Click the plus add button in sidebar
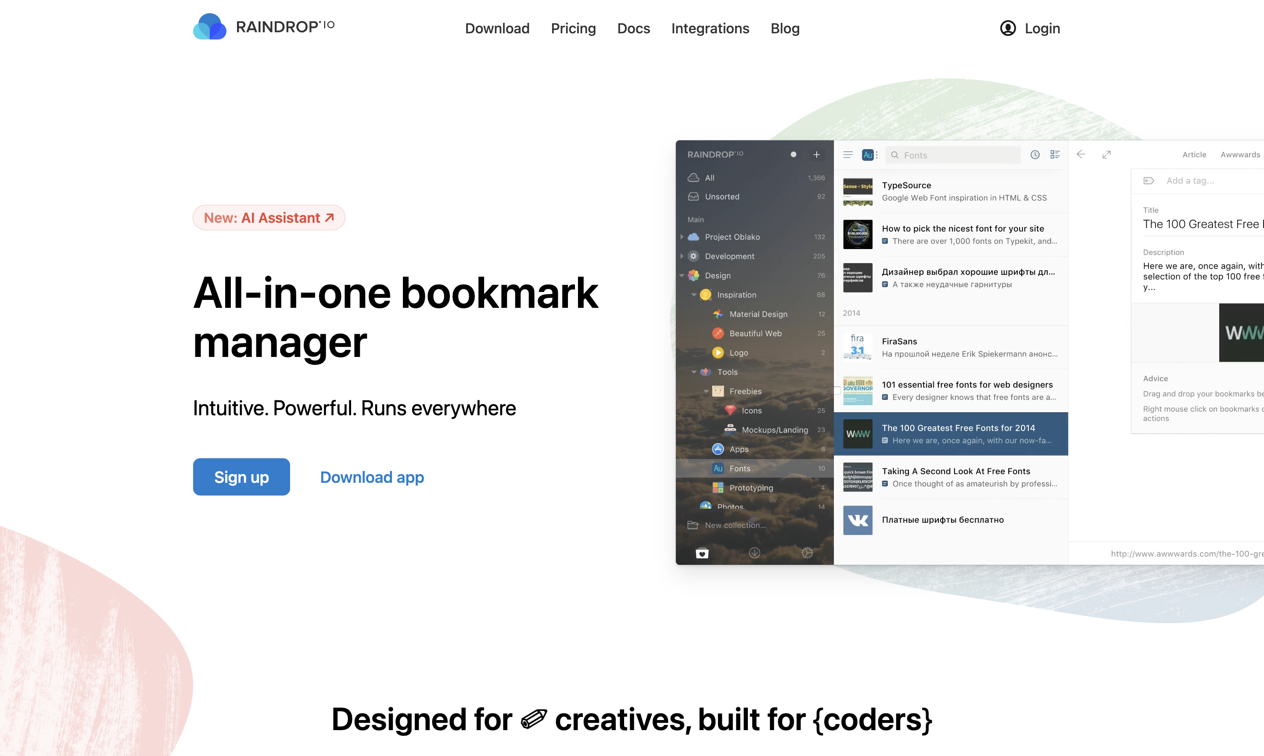Screen dimensions: 1264x756 (816, 154)
